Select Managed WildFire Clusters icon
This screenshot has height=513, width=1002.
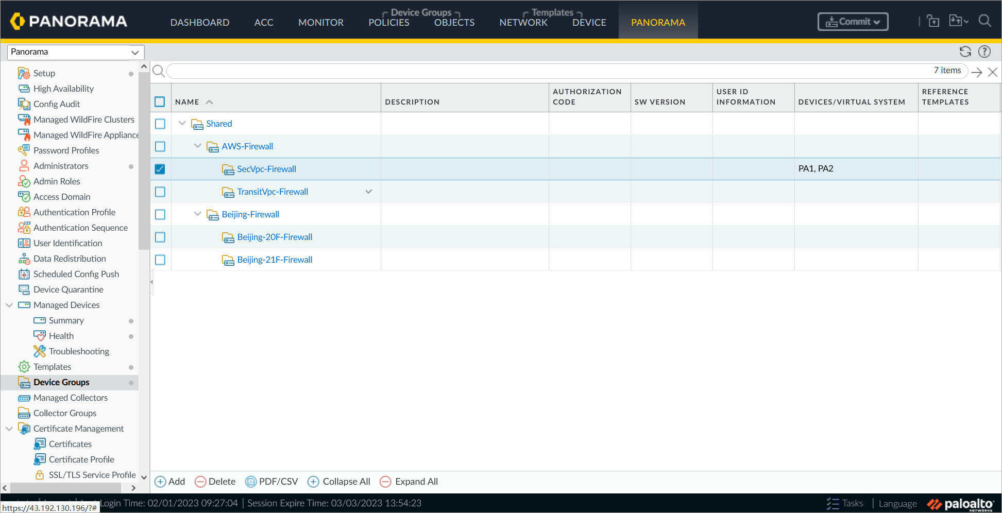point(24,119)
